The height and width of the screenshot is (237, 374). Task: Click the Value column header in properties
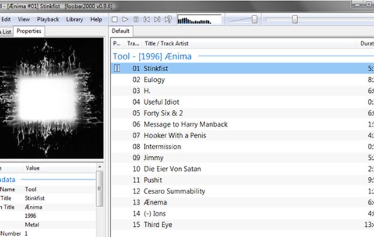click(60, 168)
